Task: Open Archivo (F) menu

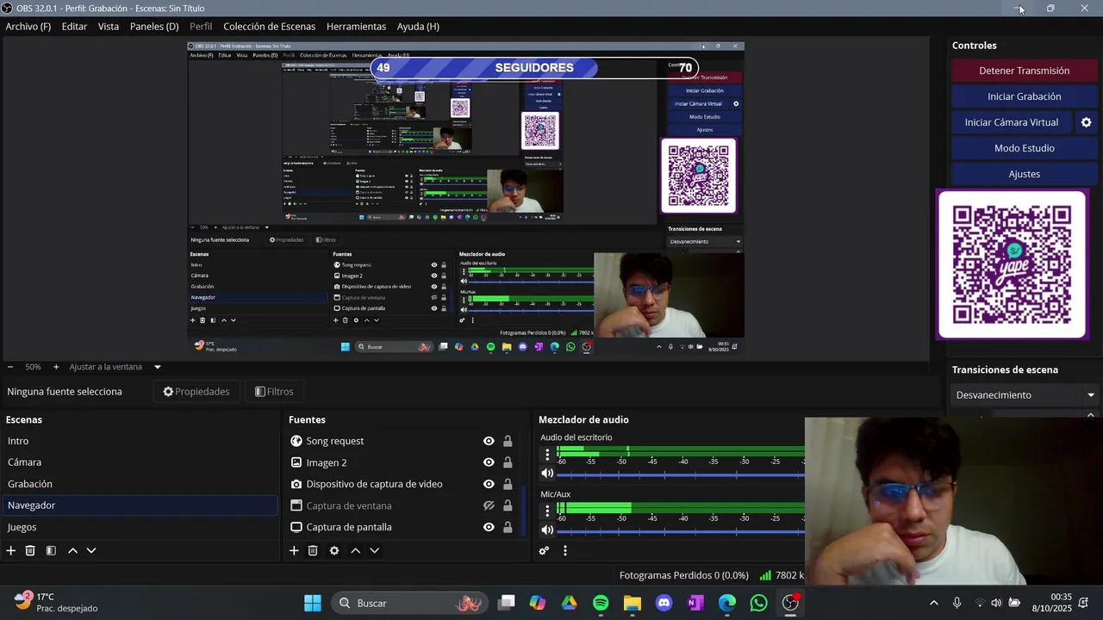Action: [28, 27]
